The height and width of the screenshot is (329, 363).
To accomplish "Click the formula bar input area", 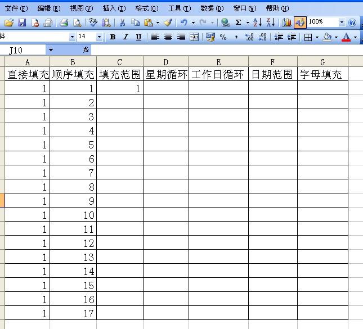I will [227, 50].
